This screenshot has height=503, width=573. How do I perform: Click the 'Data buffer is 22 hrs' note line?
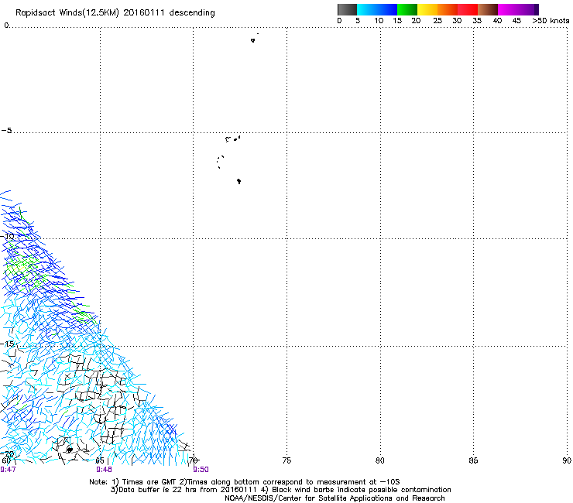click(x=280, y=490)
